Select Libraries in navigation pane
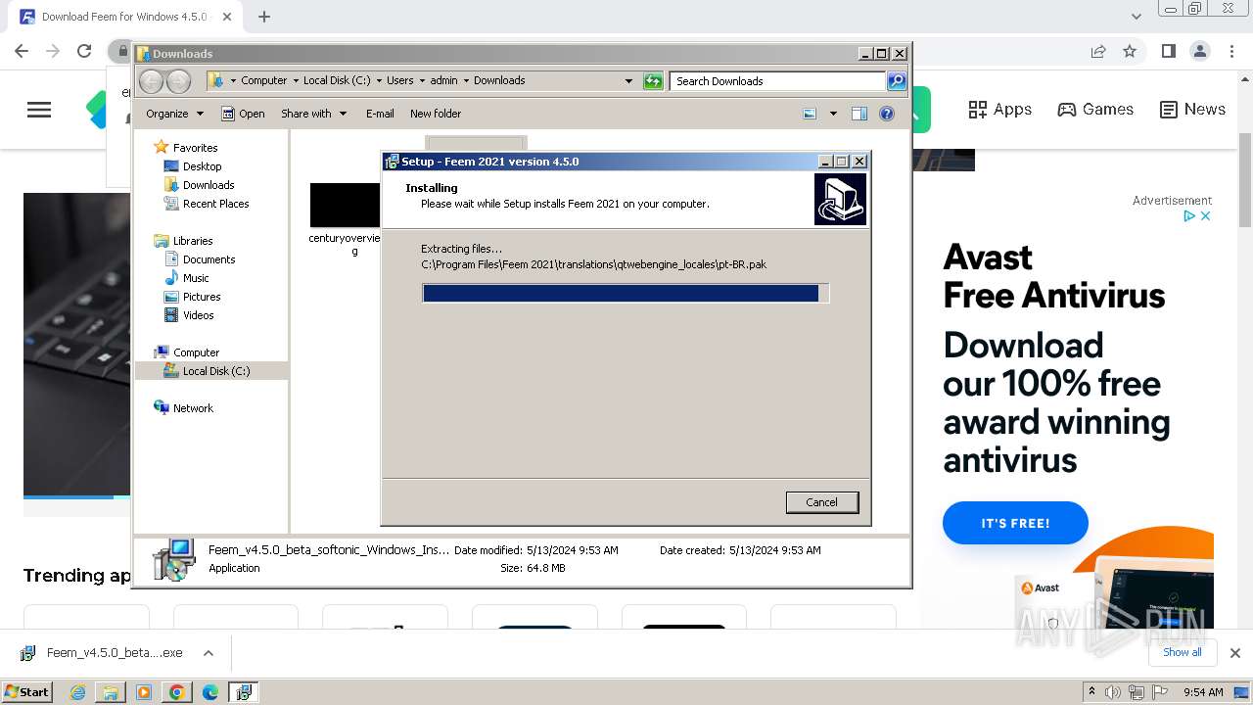Image resolution: width=1253 pixels, height=705 pixels. (193, 241)
